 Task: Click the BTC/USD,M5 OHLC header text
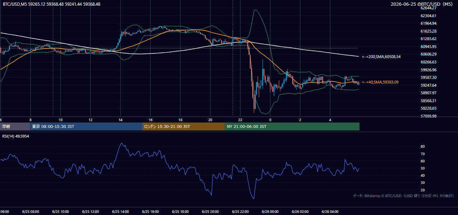pyautogui.click(x=52, y=4)
